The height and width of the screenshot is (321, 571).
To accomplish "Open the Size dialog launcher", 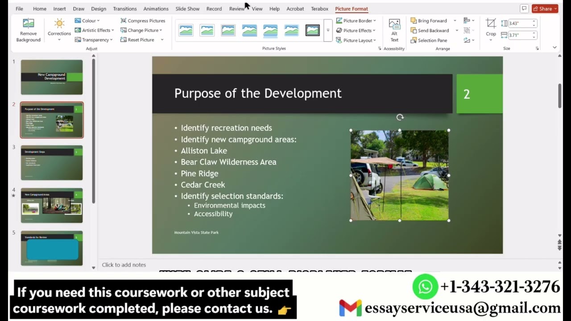I will click(x=537, y=49).
